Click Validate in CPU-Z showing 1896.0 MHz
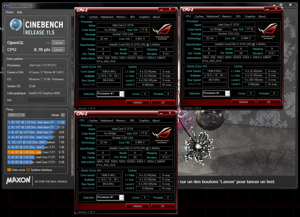The height and width of the screenshot is (217, 300). [x=137, y=206]
